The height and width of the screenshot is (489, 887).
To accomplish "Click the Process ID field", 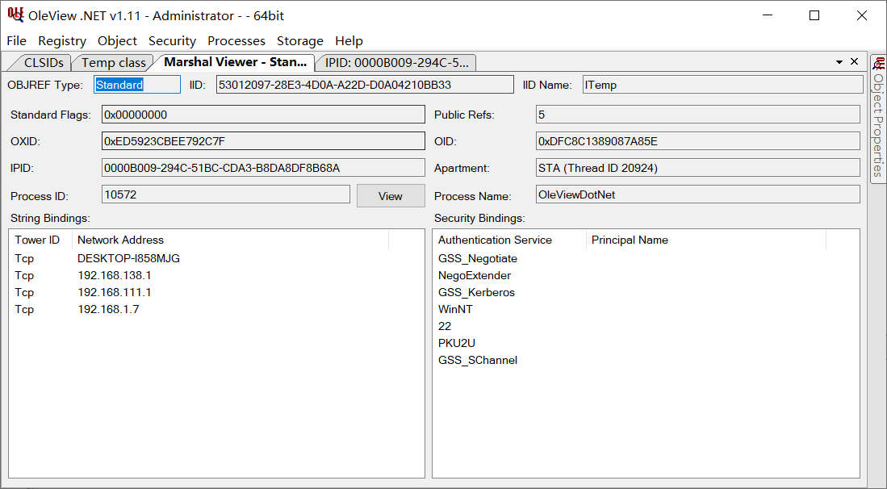I will (x=226, y=194).
